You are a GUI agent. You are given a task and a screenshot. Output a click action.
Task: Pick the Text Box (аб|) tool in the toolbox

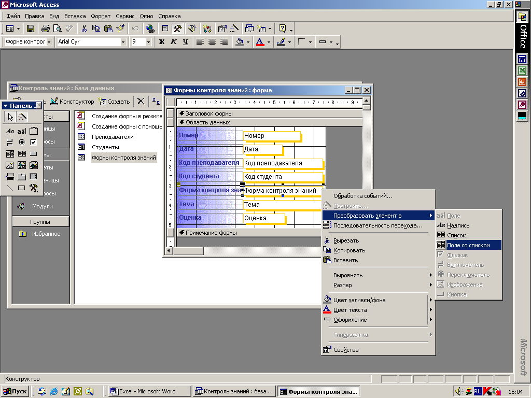[x=22, y=131]
